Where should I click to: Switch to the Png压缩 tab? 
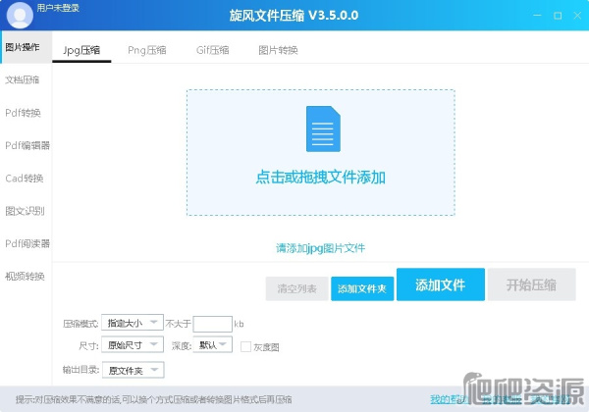pyautogui.click(x=147, y=50)
